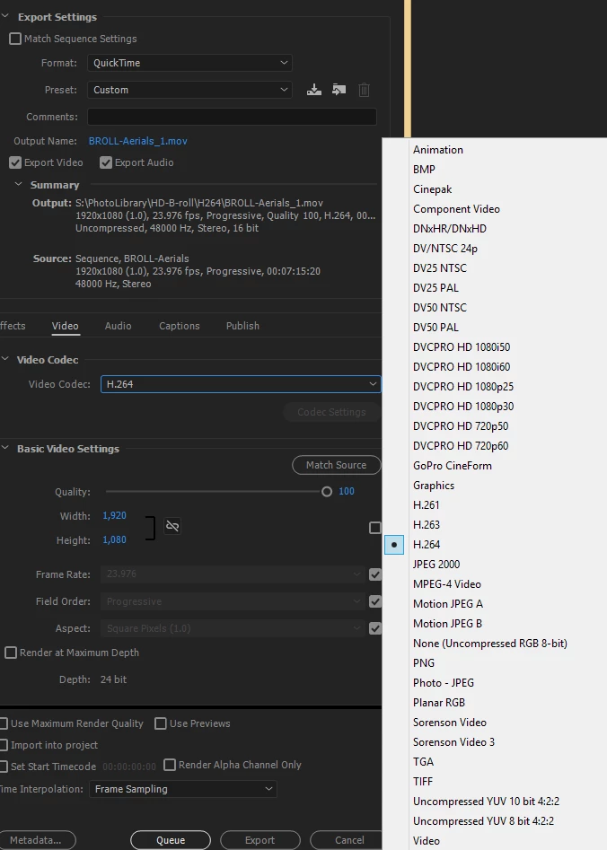Click the Quality value 100
Viewport: 607px width, 850px height.
pos(346,491)
